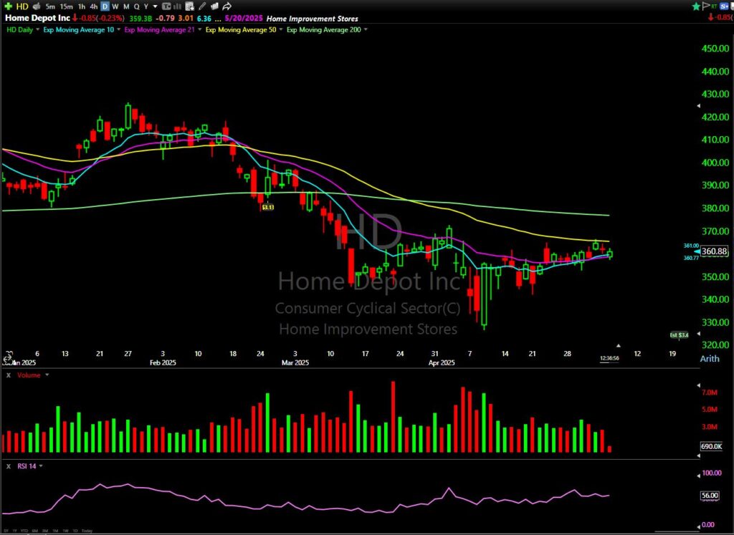Click the green plus add icon
Screen dimensions: 734x535
tap(9, 6)
